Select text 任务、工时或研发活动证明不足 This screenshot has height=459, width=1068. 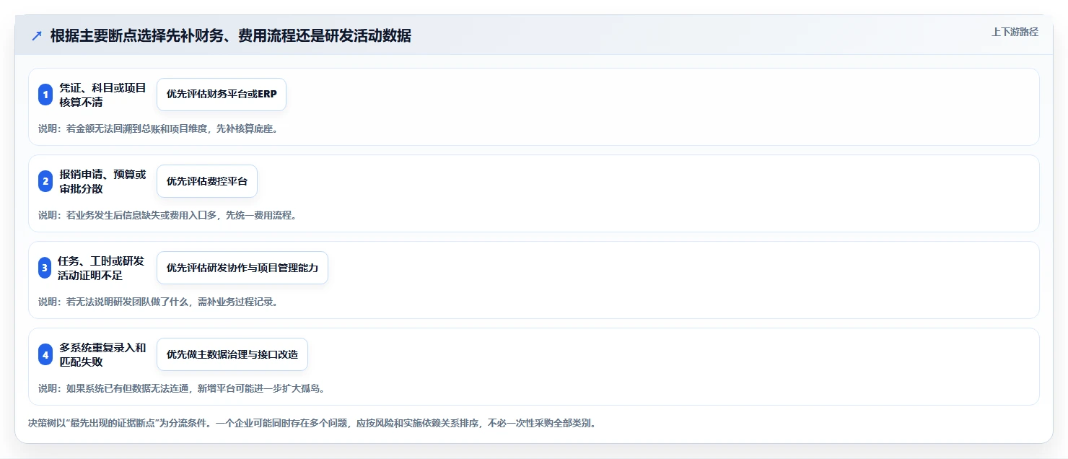[x=101, y=268]
